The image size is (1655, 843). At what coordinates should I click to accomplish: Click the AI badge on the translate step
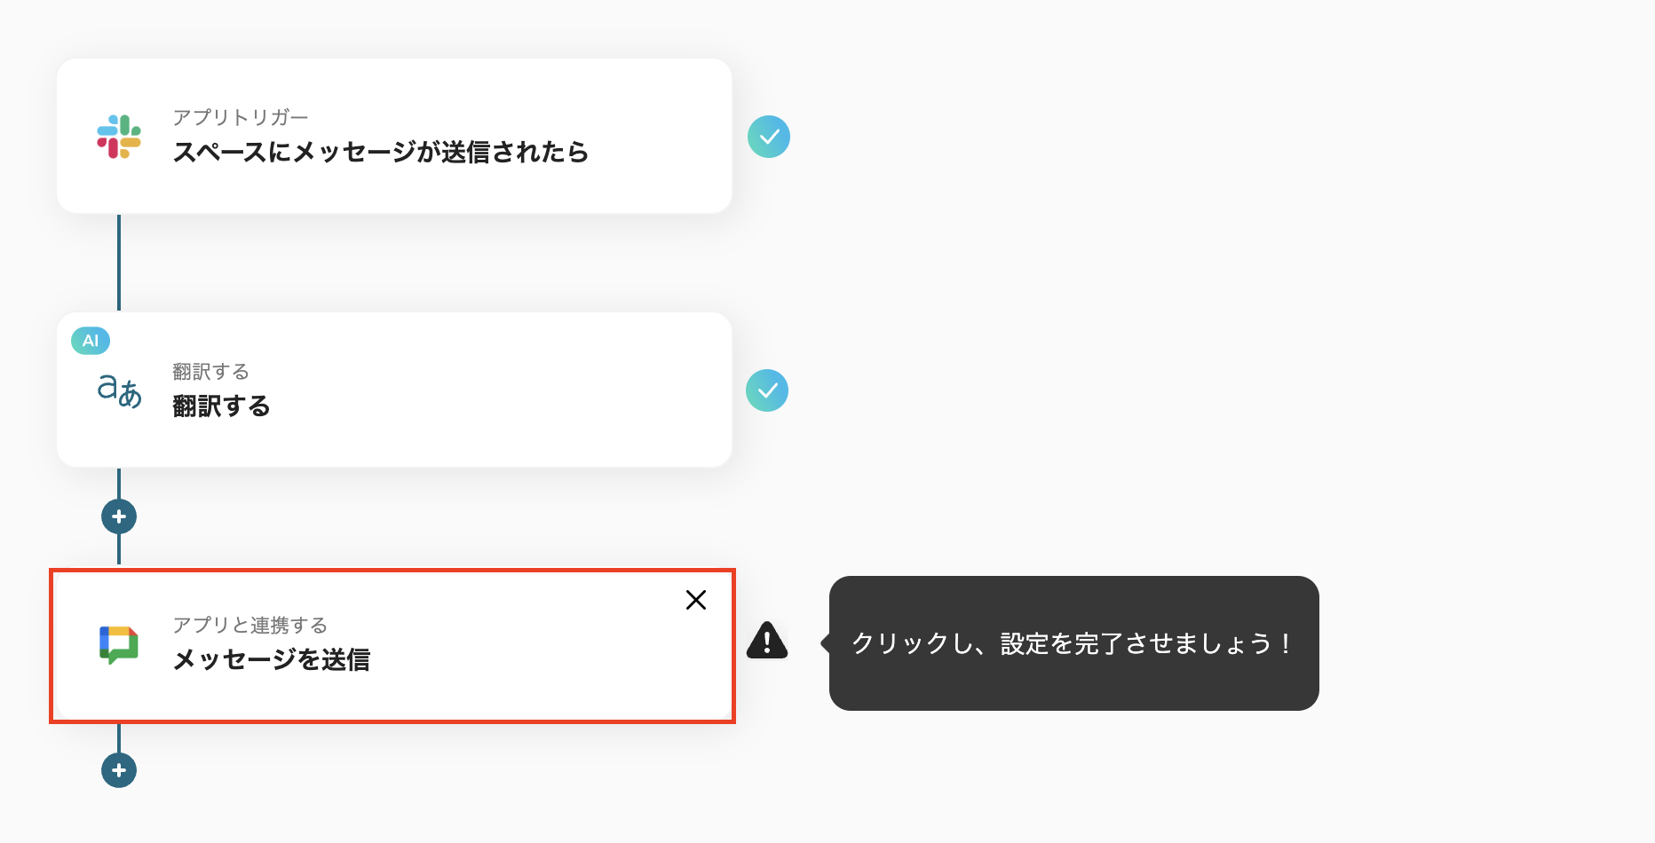[x=90, y=340]
